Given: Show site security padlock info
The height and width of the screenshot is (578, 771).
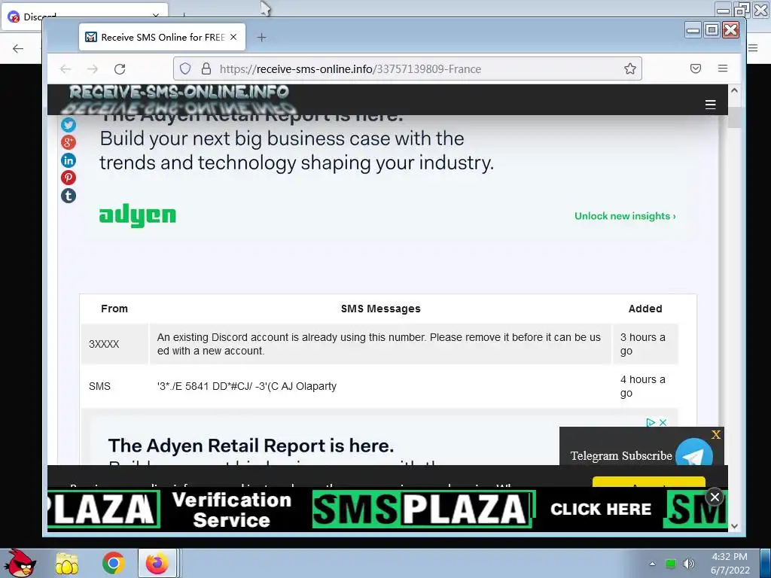Looking at the screenshot, I should [x=206, y=68].
